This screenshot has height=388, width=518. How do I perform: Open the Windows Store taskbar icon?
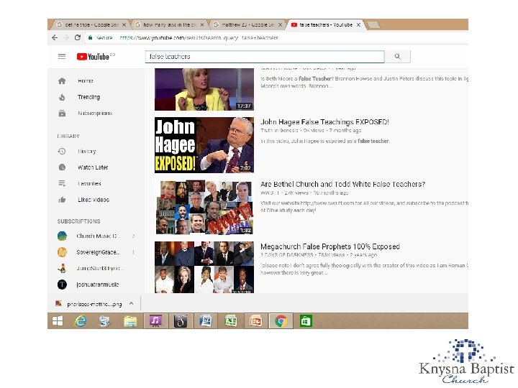[x=306, y=320]
